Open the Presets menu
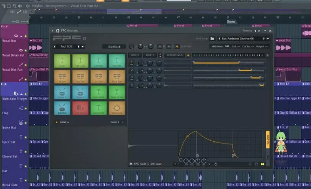 [247, 31]
